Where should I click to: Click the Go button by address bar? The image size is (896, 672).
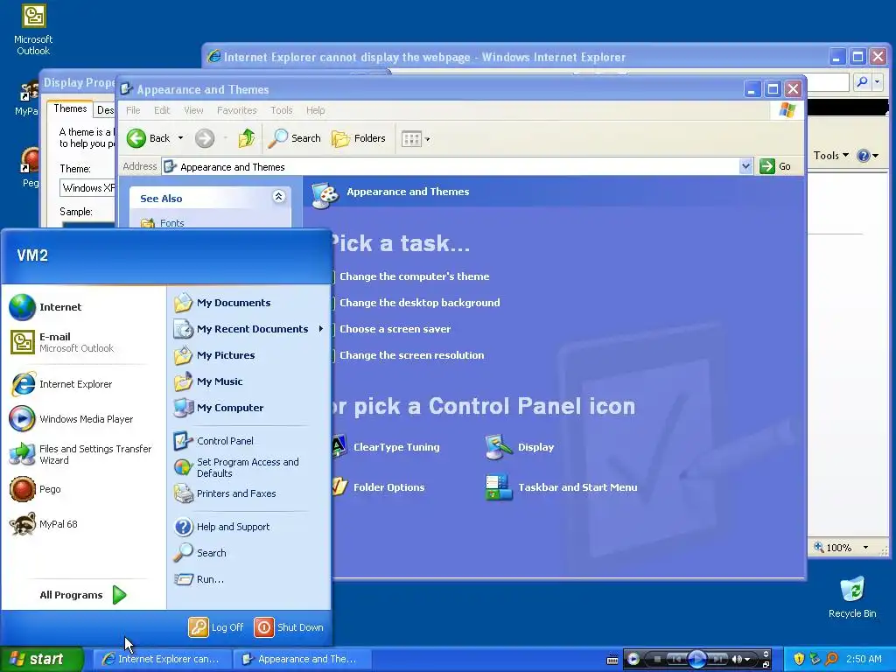click(775, 166)
